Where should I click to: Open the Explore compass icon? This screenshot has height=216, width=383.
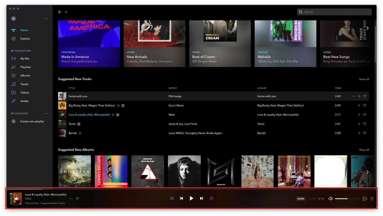click(x=13, y=38)
